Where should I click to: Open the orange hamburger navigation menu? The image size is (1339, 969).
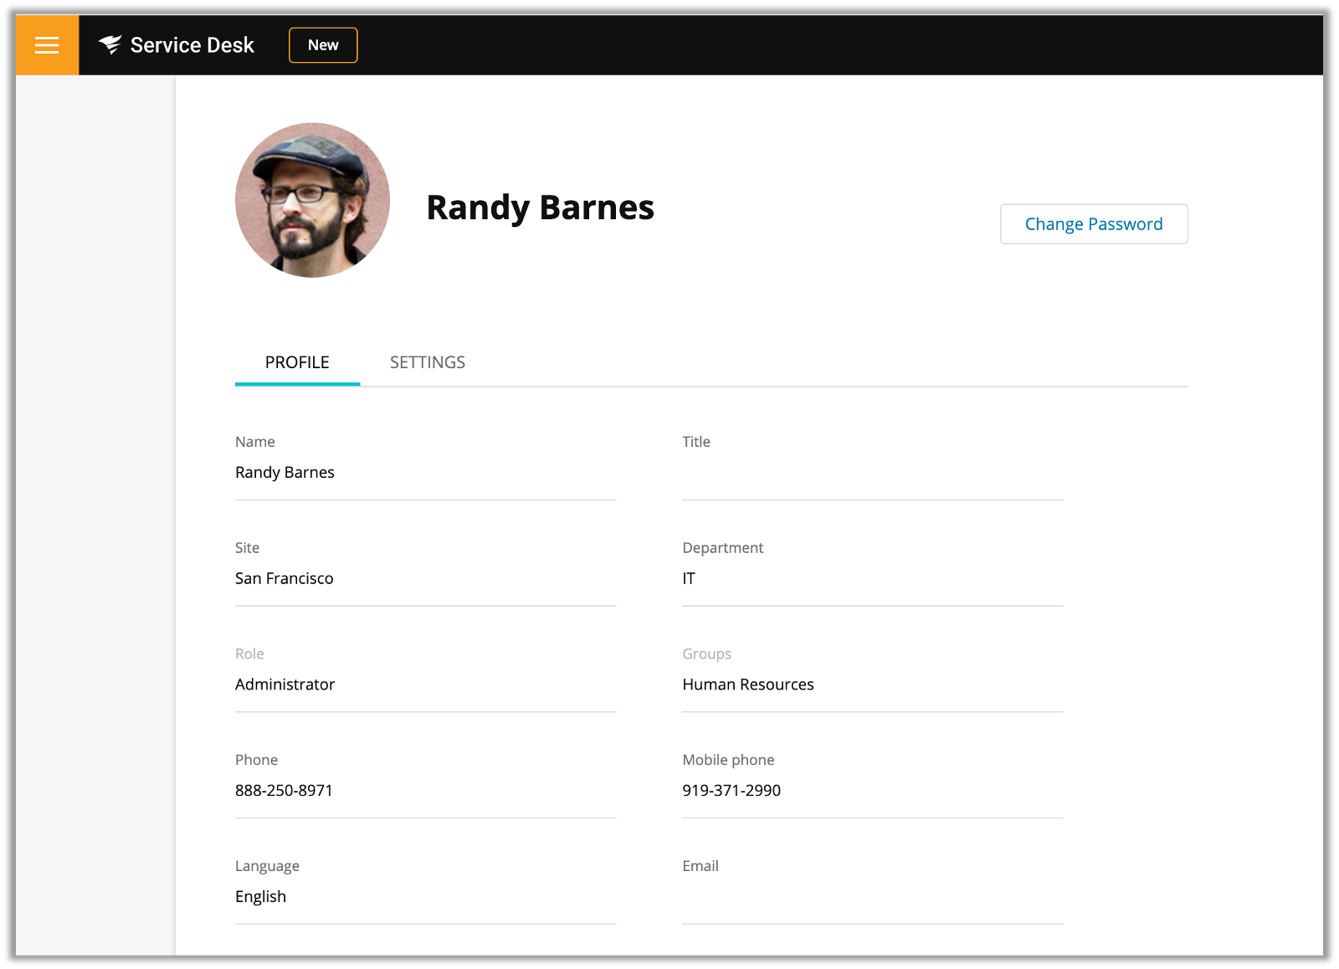point(47,45)
